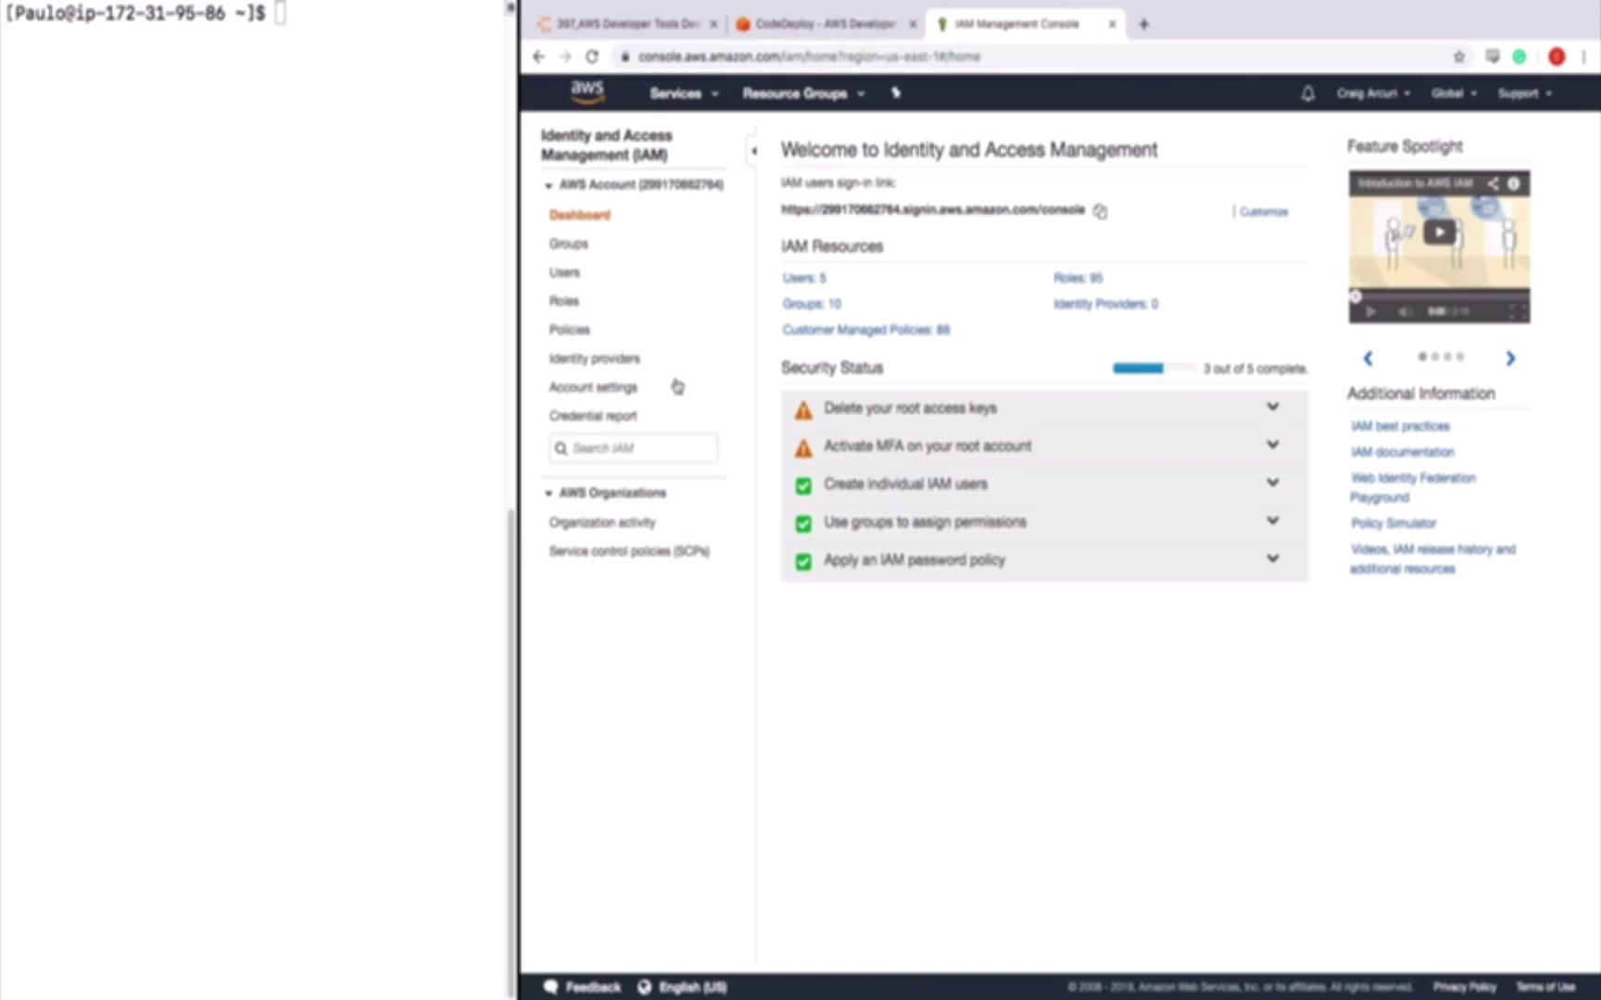1601x1000 pixels.
Task: Click the lock icon in the address bar
Action: tap(625, 56)
